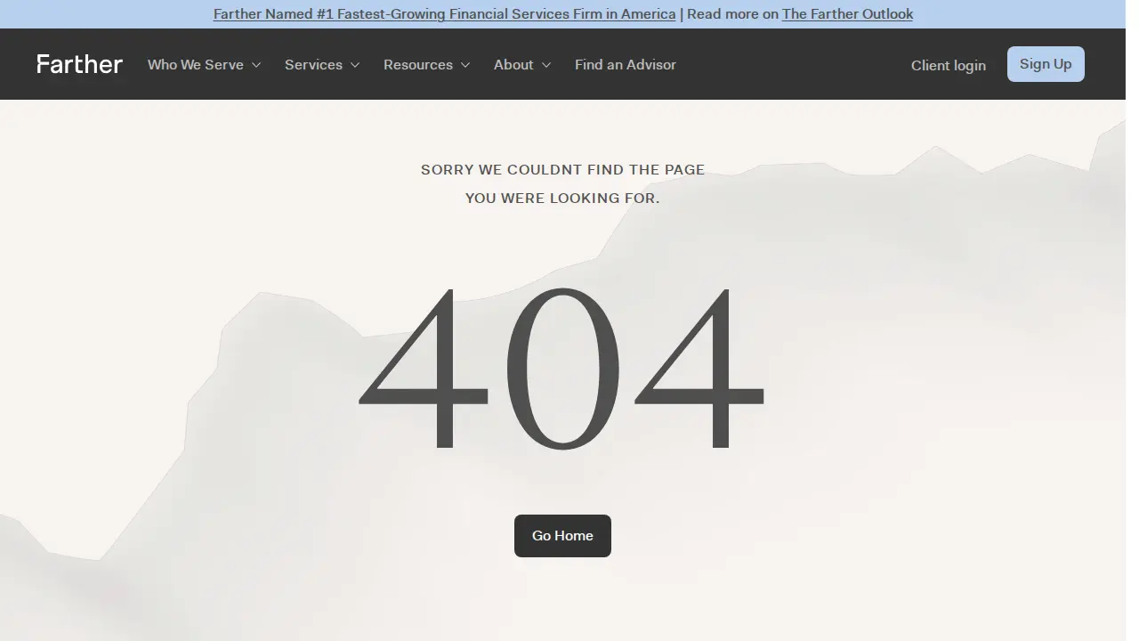This screenshot has height=641, width=1139.
Task: Follow The Farther Outlook banner link
Action: [x=847, y=14]
